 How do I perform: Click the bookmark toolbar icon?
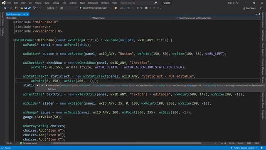146,8
